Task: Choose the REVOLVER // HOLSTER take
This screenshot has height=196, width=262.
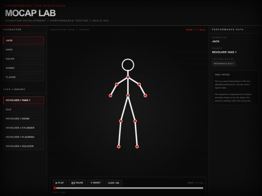Action: 24,146
